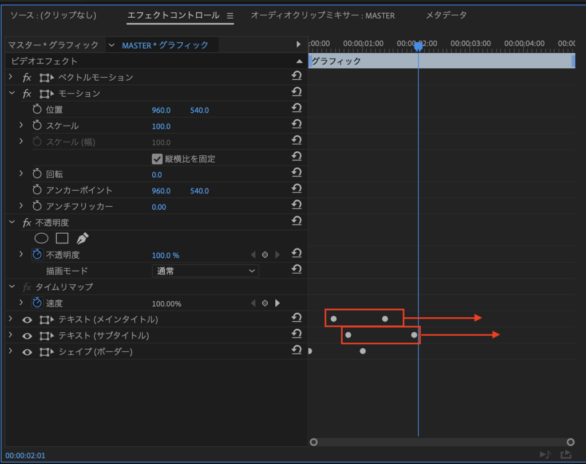
Task: Select the free draw bezier pen mask tool
Action: coord(82,238)
